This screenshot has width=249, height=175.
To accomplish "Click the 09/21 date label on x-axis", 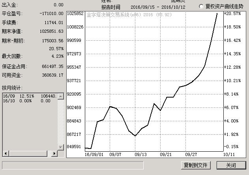I will pyautogui.click(x=166, y=155).
